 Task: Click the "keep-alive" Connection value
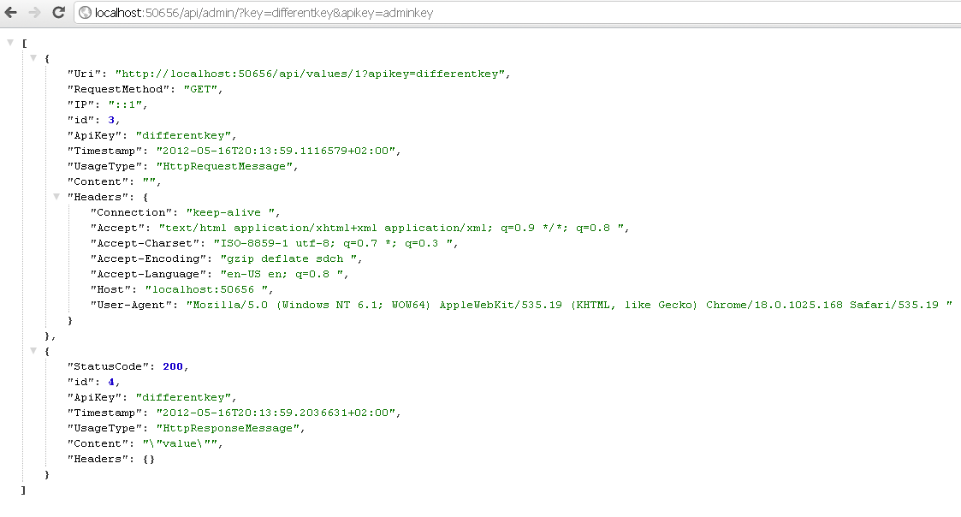click(231, 212)
